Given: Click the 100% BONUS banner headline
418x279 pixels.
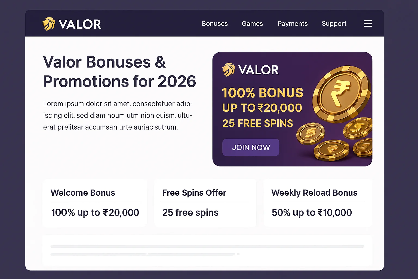Looking at the screenshot, I should tap(262, 93).
